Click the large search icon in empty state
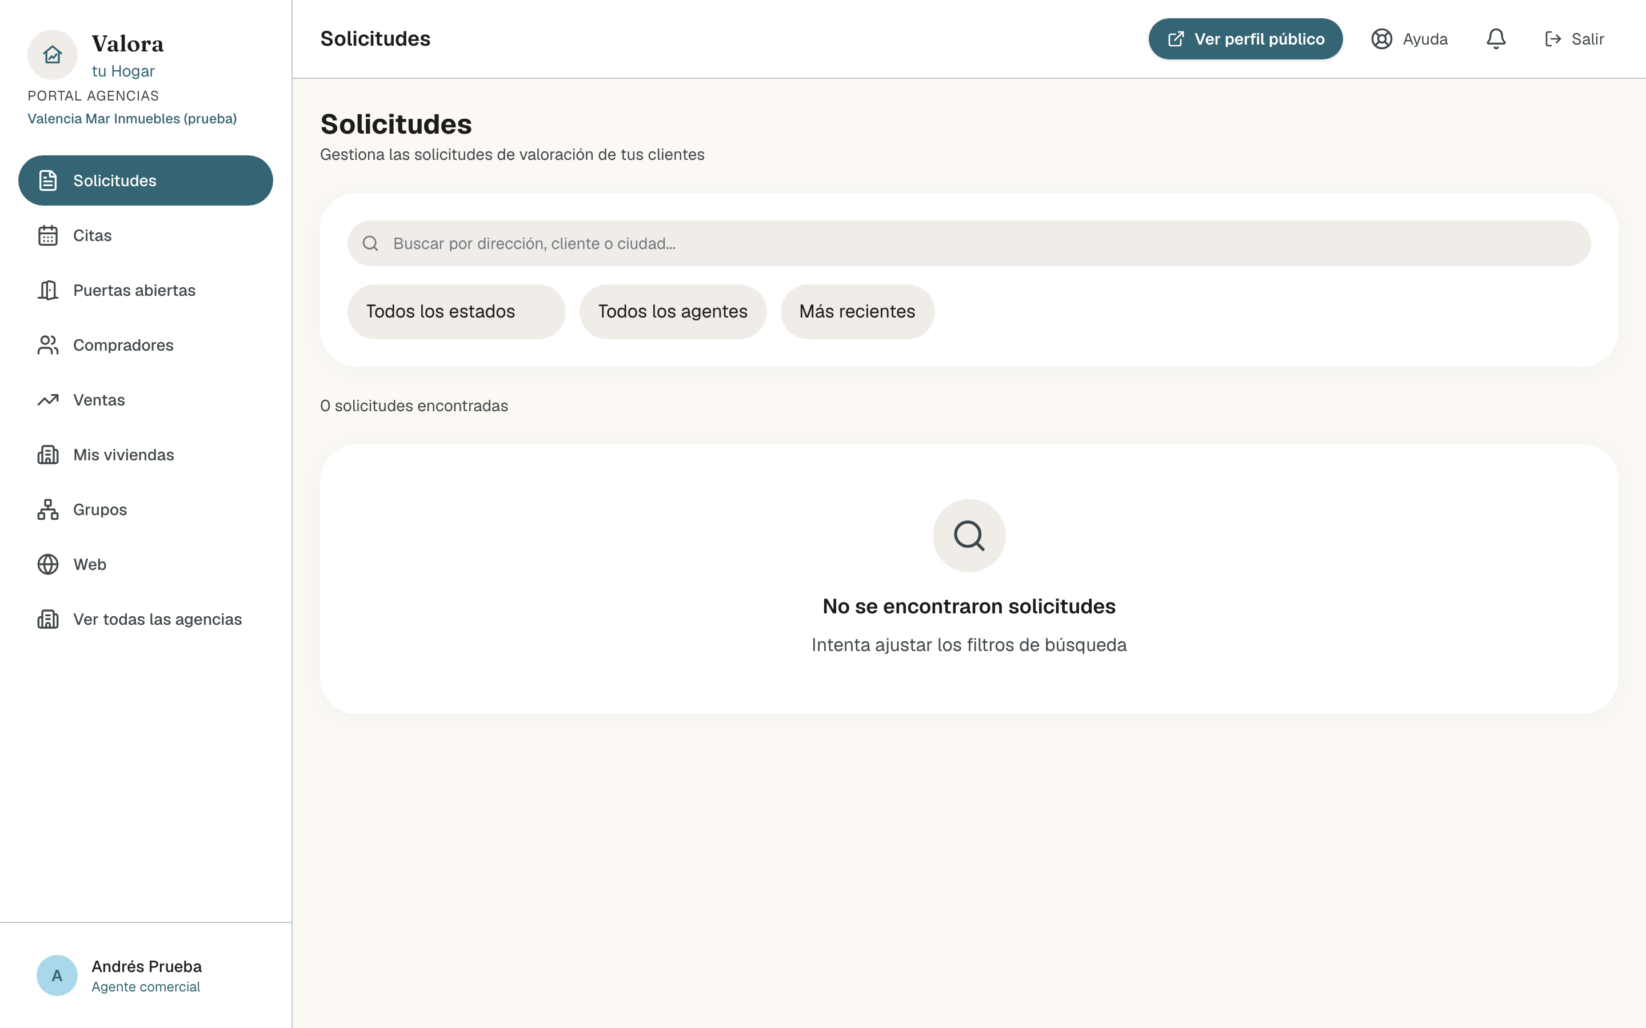The height and width of the screenshot is (1028, 1646). pos(969,536)
